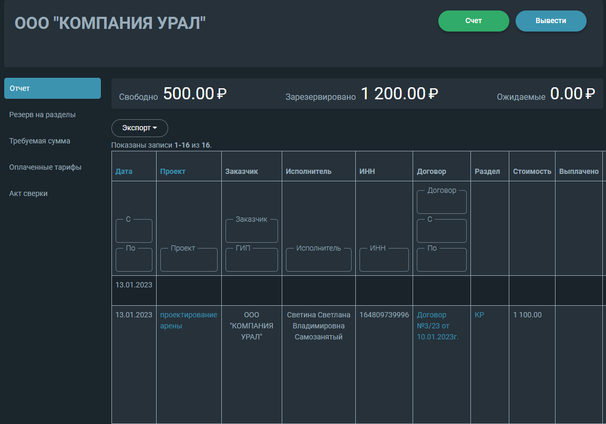Click the green Счет button

coord(474,21)
